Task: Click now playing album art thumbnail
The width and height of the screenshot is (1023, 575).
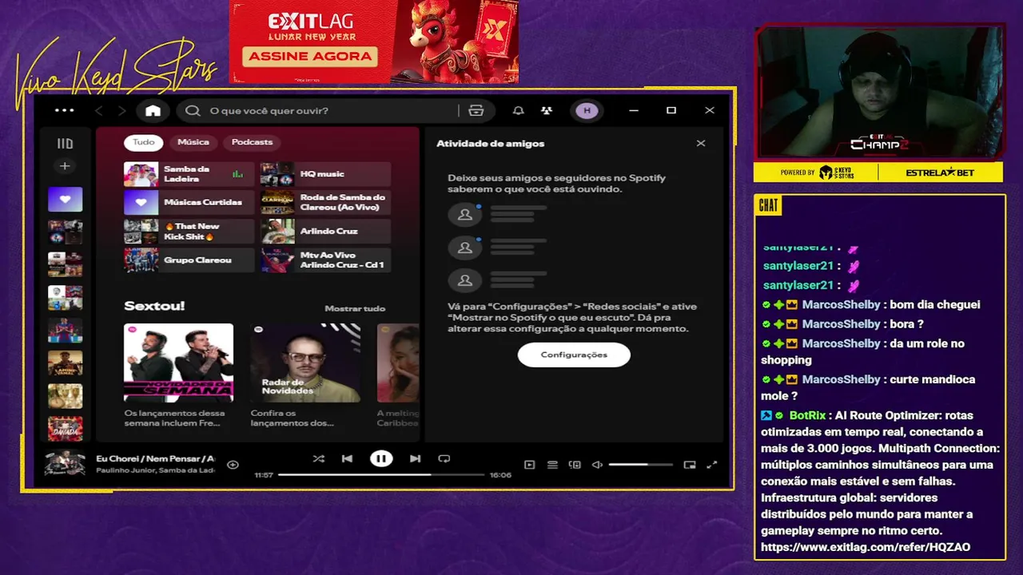Action: pos(65,464)
